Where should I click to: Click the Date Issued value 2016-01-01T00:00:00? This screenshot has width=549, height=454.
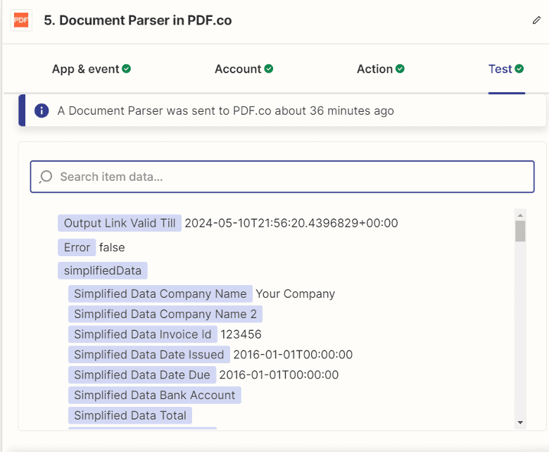coord(293,355)
